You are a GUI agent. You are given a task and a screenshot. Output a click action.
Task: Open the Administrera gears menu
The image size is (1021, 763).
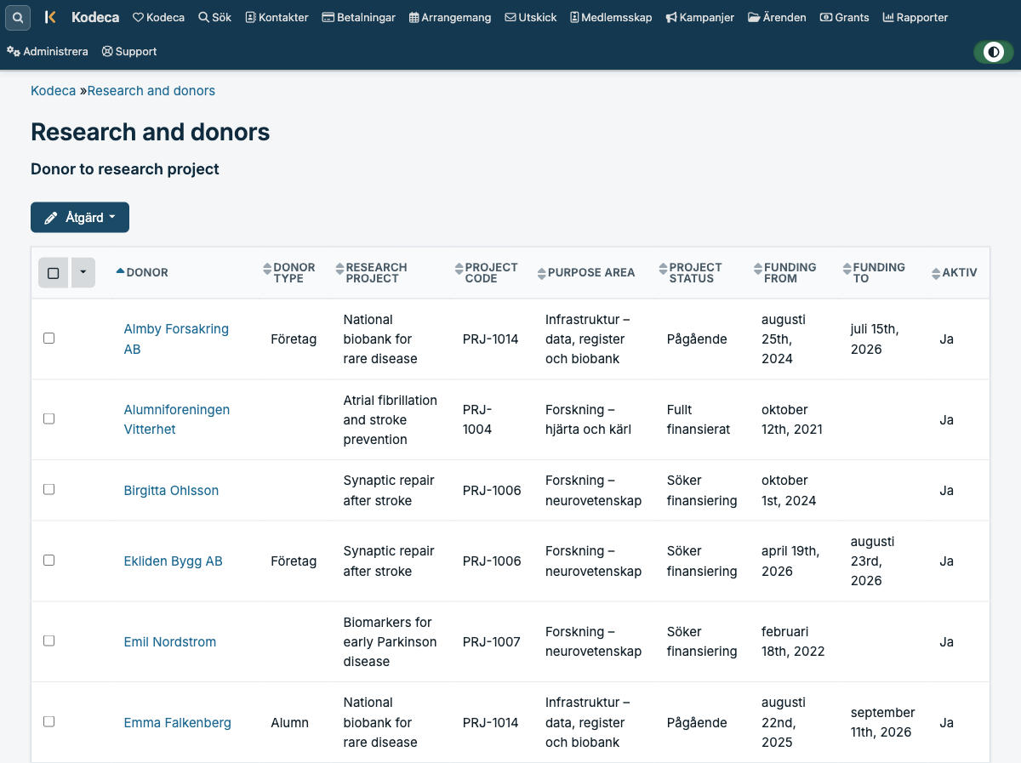pos(48,51)
